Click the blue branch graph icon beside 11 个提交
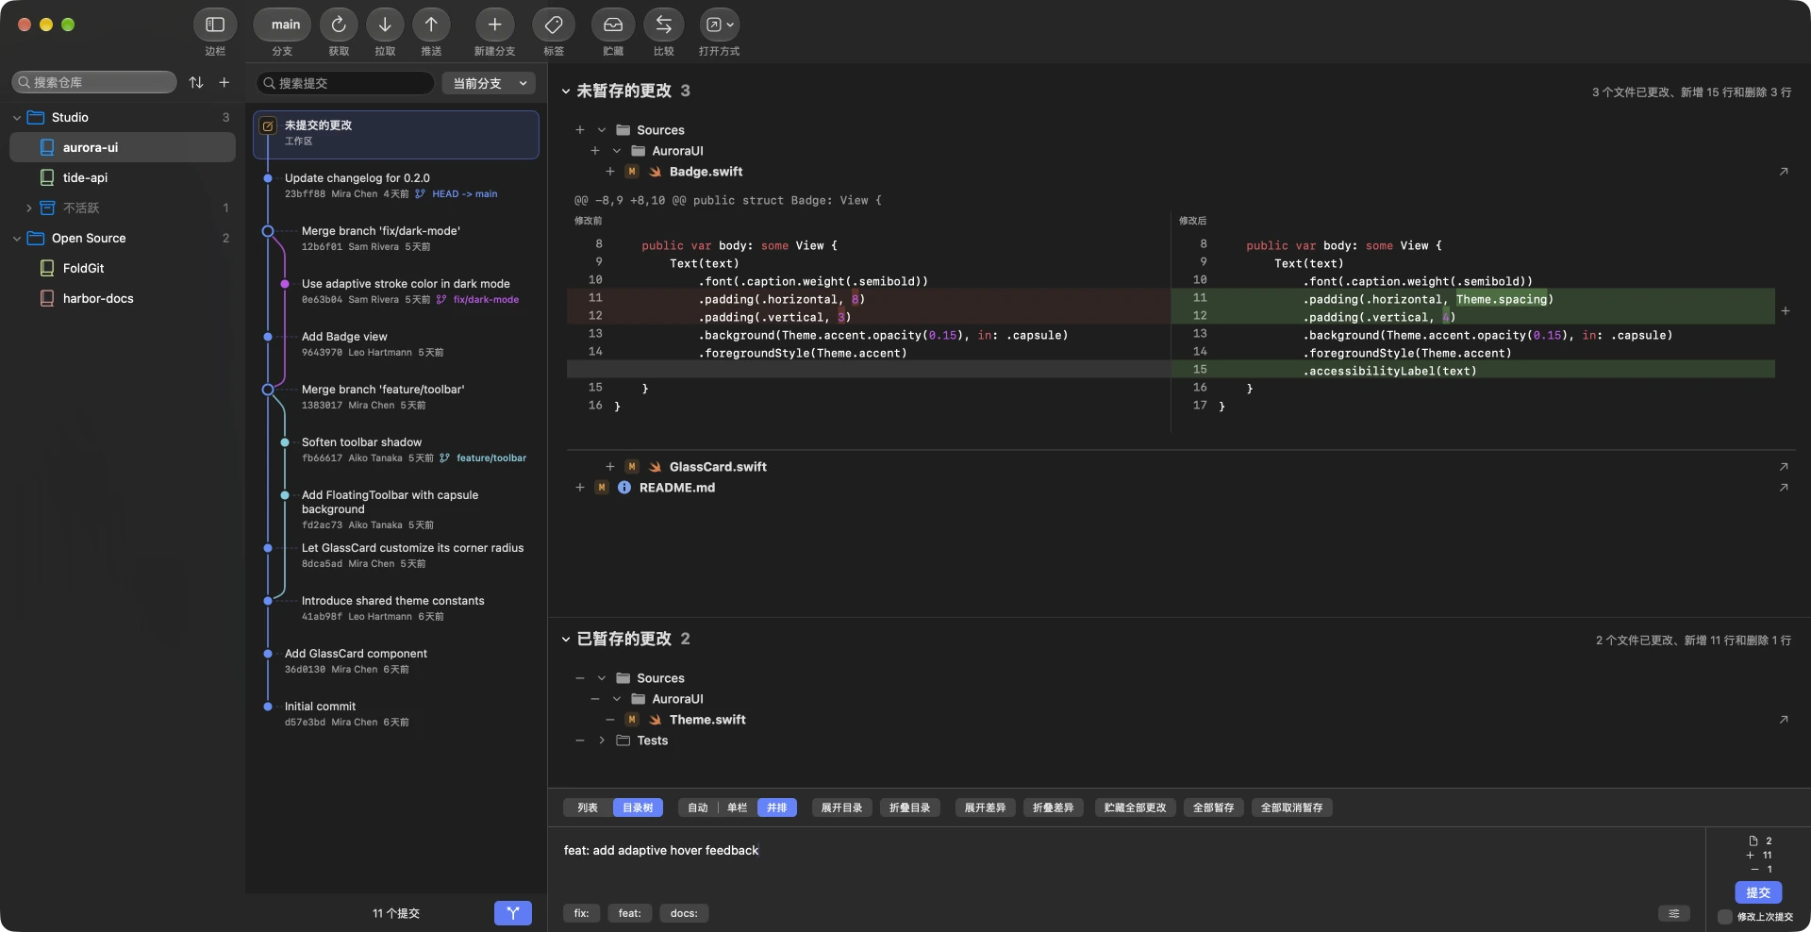The image size is (1811, 932). pos(513,913)
